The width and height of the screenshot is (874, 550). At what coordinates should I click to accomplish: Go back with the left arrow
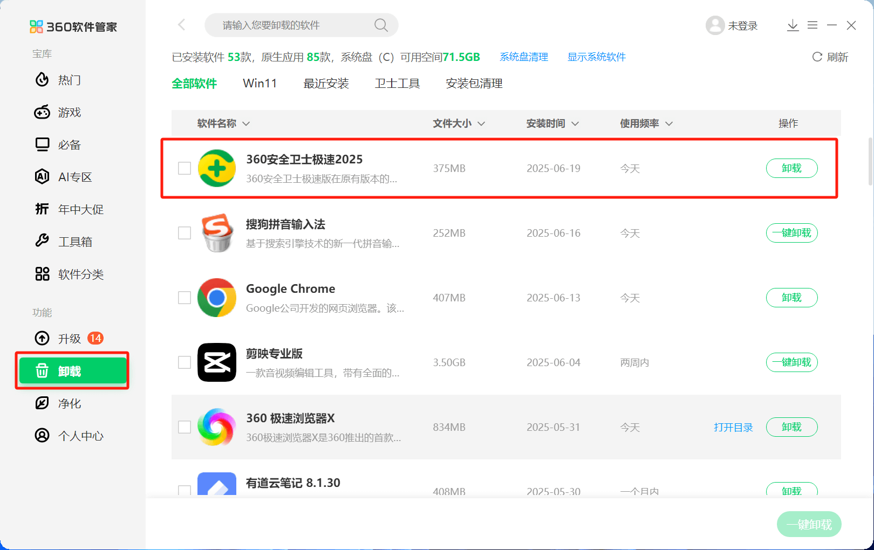[181, 25]
